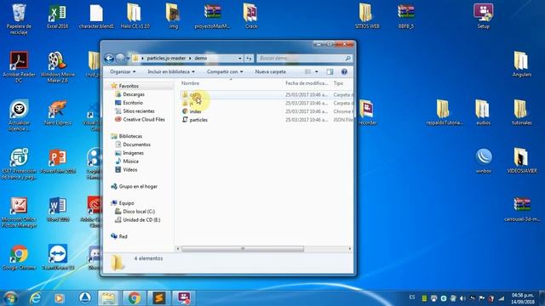Open the Organizar dropdown menu
Image resolution: width=545 pixels, height=306 pixels.
[123, 71]
